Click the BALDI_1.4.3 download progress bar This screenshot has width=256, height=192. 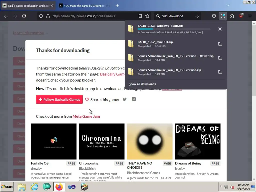174,29
